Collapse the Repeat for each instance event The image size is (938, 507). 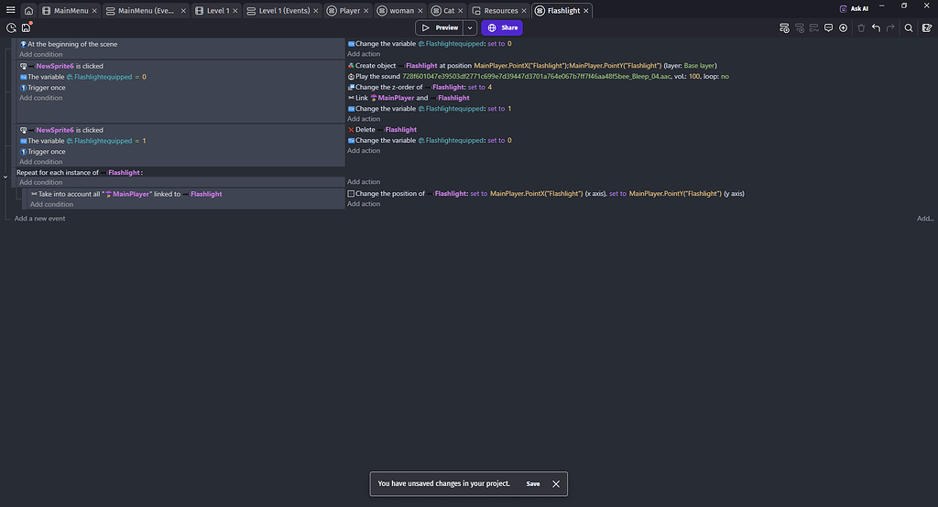point(5,177)
